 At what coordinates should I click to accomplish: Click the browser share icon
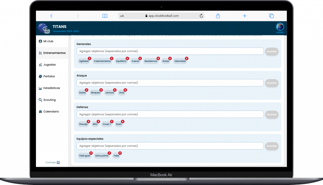(x=218, y=16)
